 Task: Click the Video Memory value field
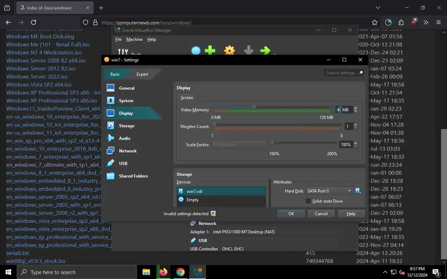pyautogui.click(x=344, y=110)
